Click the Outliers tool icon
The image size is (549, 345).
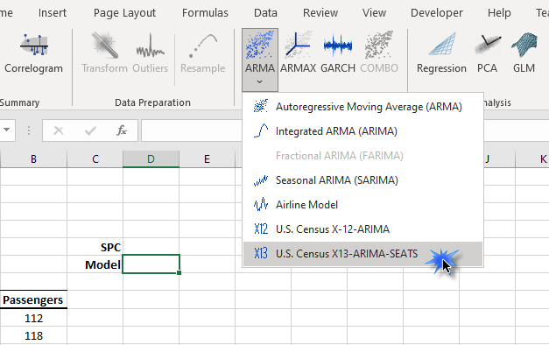coord(151,46)
